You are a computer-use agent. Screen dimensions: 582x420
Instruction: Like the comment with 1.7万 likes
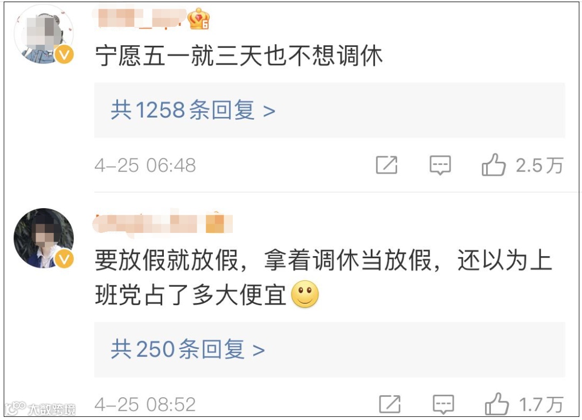(x=497, y=404)
